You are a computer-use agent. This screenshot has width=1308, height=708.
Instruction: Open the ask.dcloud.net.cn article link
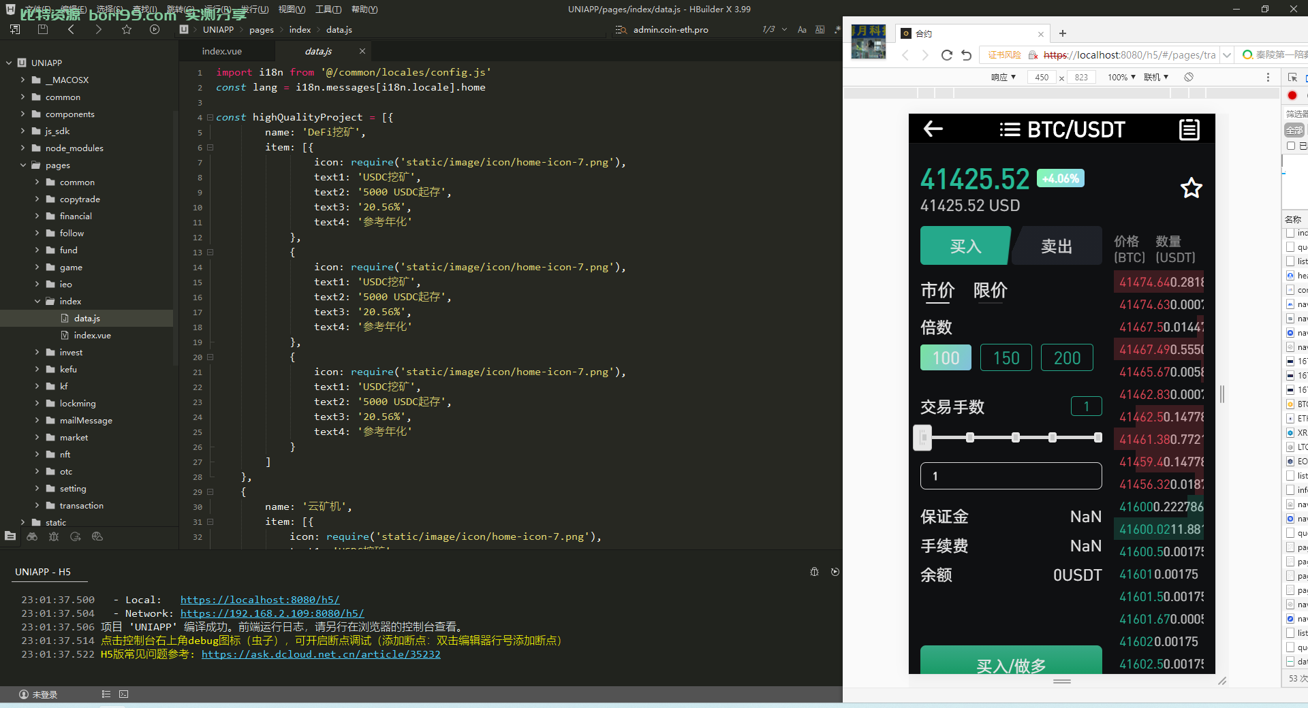click(x=321, y=654)
